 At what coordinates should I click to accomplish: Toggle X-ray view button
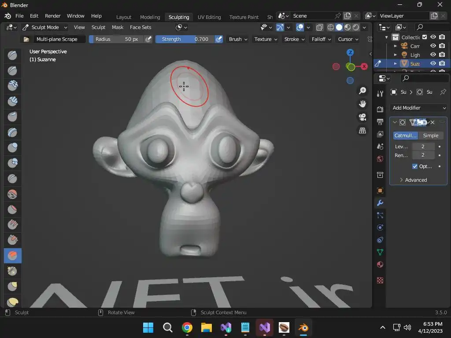point(319,27)
